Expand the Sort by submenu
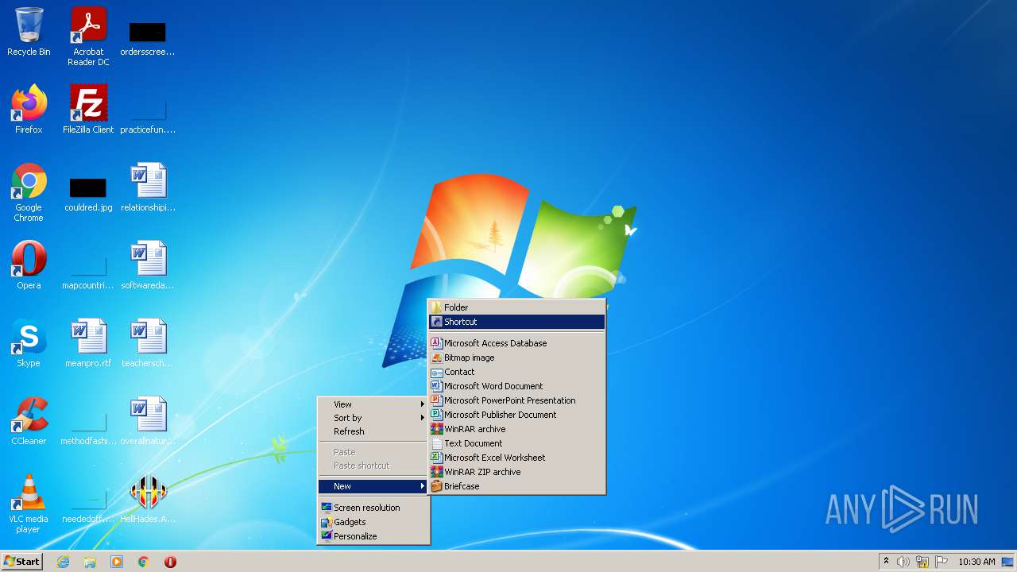1017x572 pixels. tap(373, 418)
